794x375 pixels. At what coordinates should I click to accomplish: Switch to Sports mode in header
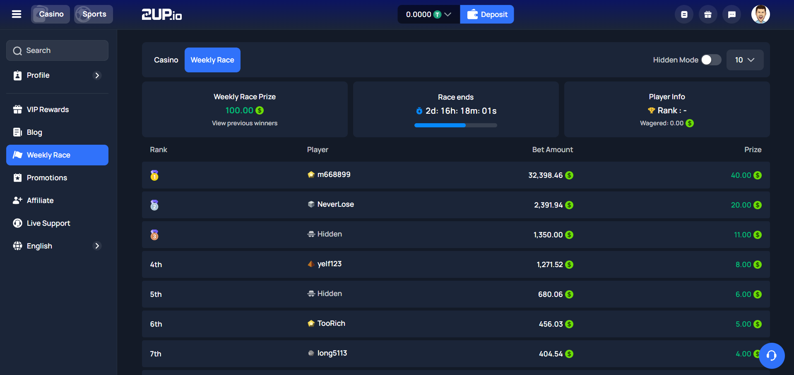click(x=94, y=14)
